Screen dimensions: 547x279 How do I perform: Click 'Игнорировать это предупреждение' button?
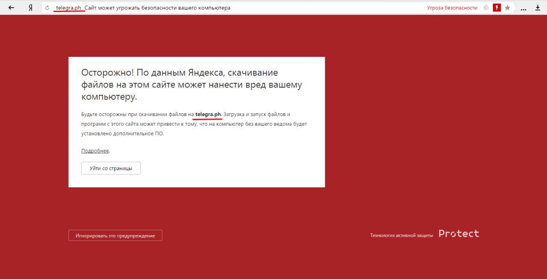click(x=115, y=235)
